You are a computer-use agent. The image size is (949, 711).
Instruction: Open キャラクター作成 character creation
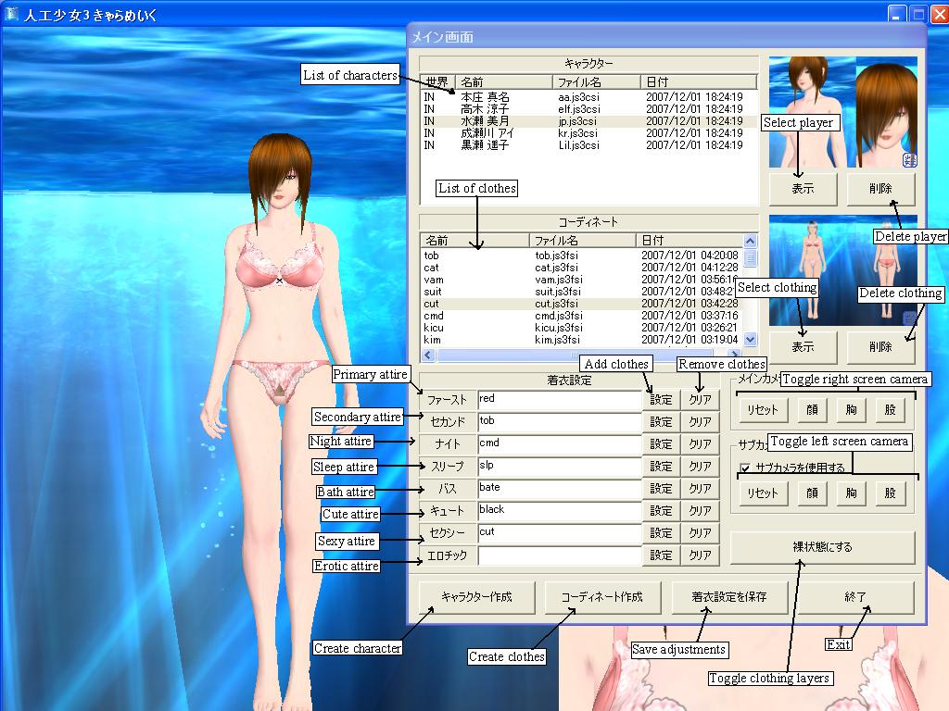[476, 597]
